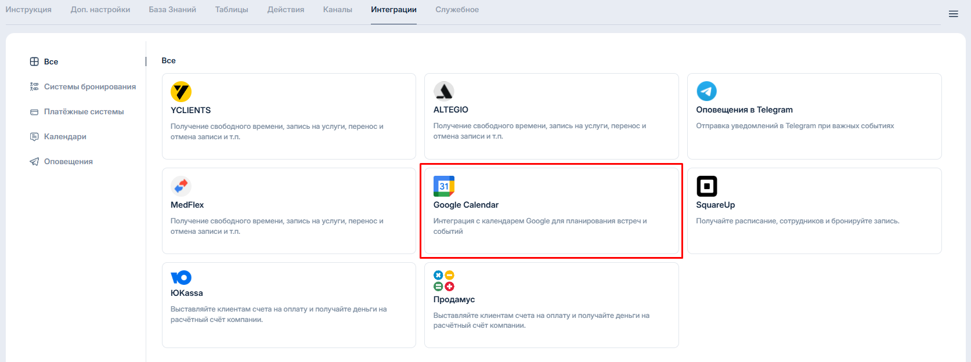Show the Оповещения category
971x362 pixels.
coord(68,161)
